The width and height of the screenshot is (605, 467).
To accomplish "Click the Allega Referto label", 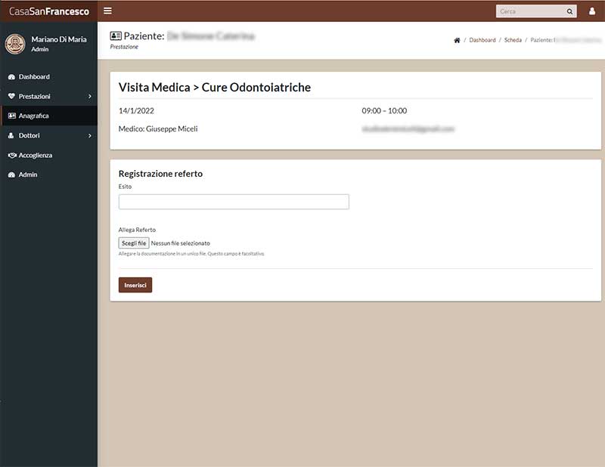I will (x=137, y=230).
